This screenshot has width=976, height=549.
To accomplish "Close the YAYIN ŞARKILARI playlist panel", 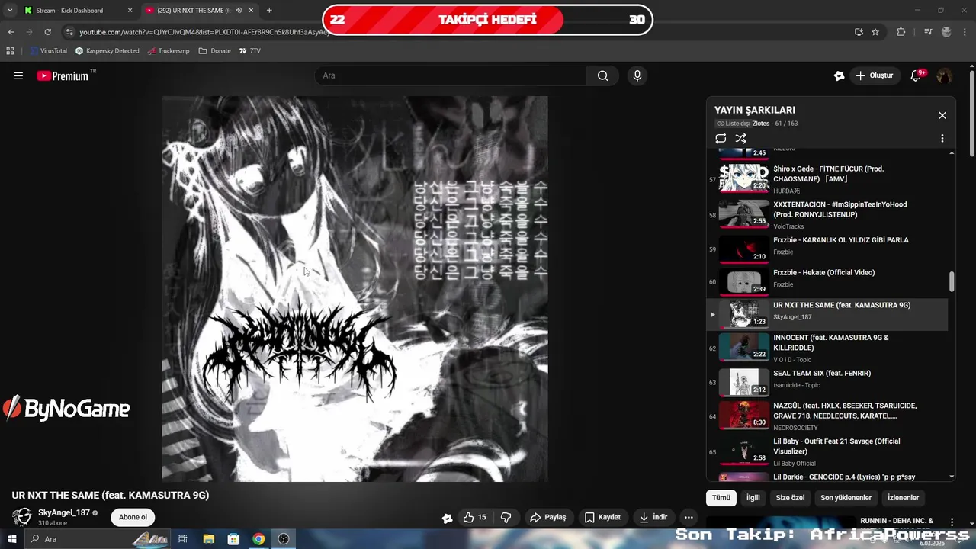I will [x=942, y=115].
